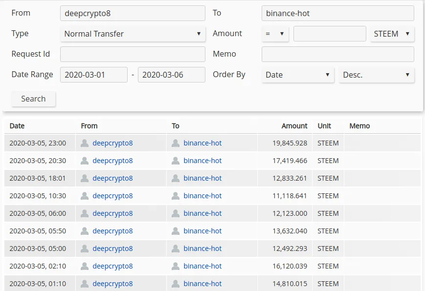Click the sender avatar icon in the 06:00 row

click(85, 213)
